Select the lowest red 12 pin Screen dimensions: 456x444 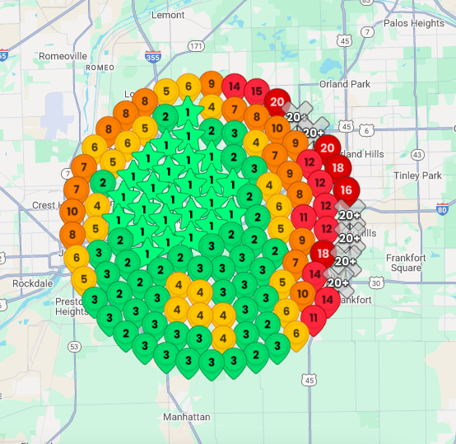tap(326, 229)
